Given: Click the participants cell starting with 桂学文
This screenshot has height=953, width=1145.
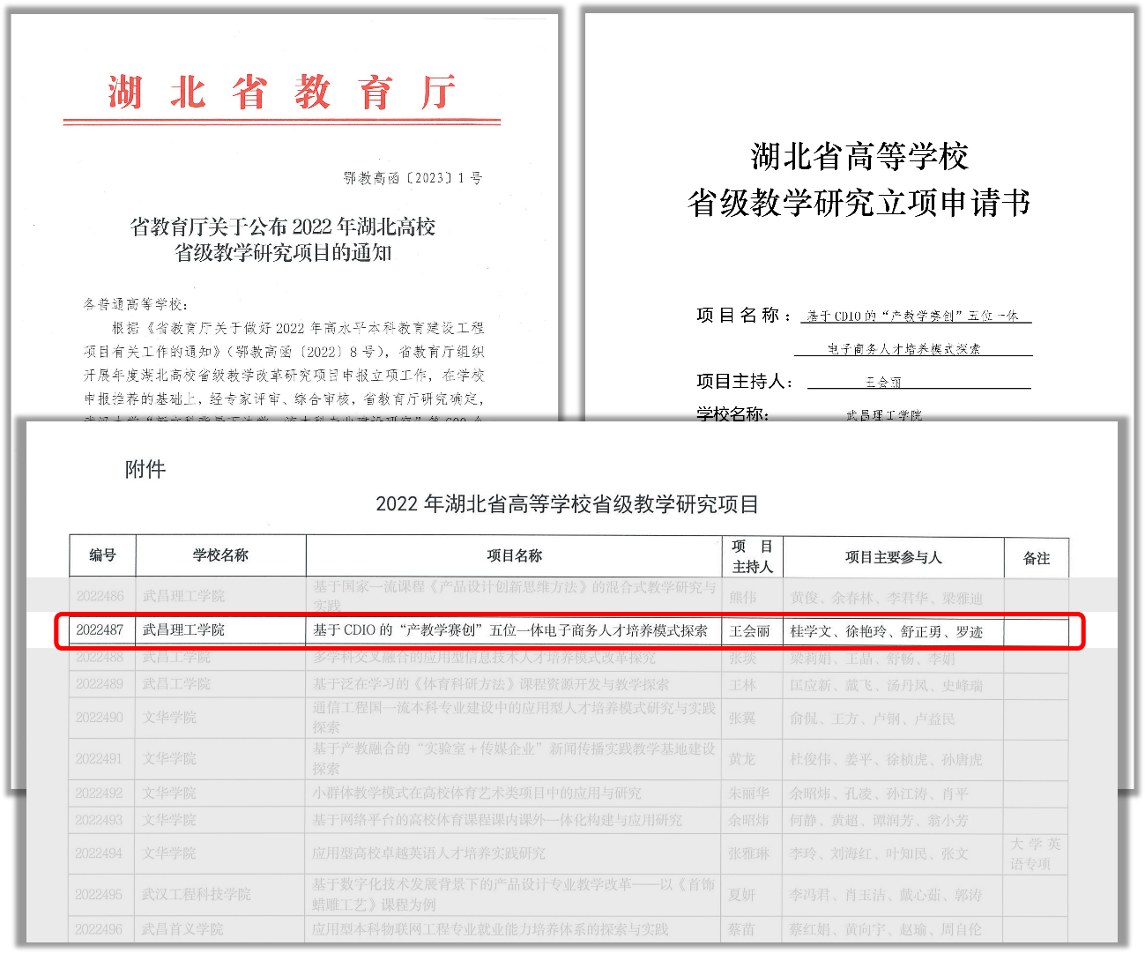Looking at the screenshot, I should (x=885, y=631).
